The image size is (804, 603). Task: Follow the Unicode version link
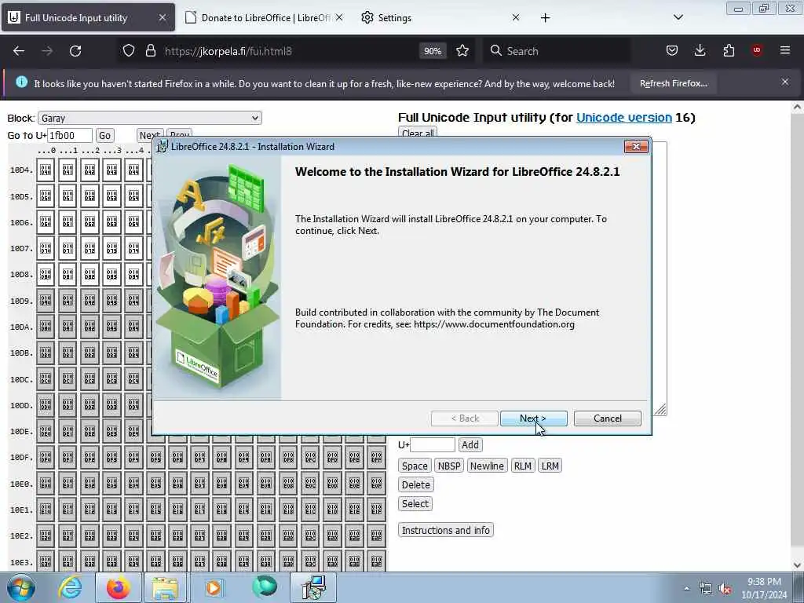pyautogui.click(x=623, y=118)
